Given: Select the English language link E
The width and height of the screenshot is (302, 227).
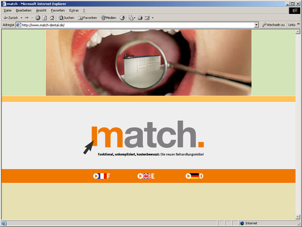Looking at the screenshot, I should click(x=146, y=176).
